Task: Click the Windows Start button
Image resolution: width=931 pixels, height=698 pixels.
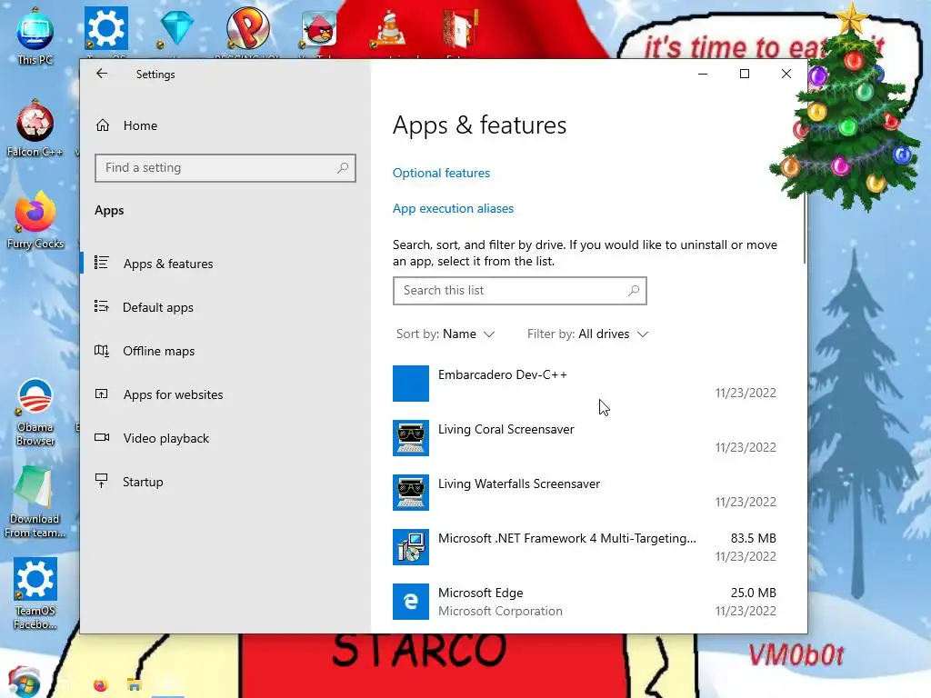Action: coord(24,683)
